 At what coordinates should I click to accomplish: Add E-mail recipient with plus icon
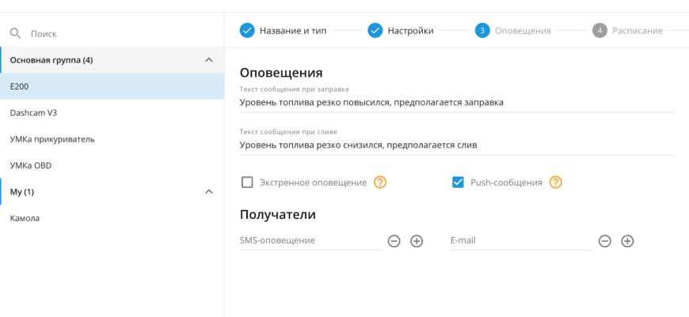[627, 241]
